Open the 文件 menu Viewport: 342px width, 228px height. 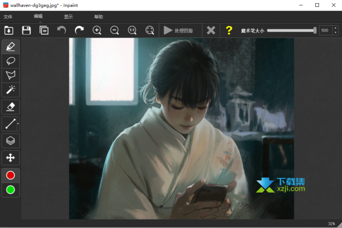pyautogui.click(x=8, y=17)
